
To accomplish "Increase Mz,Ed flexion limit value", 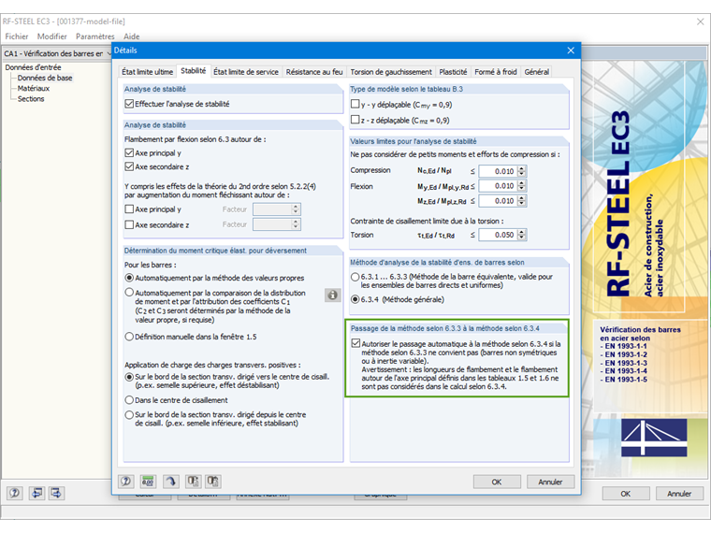I will pyautogui.click(x=521, y=198).
